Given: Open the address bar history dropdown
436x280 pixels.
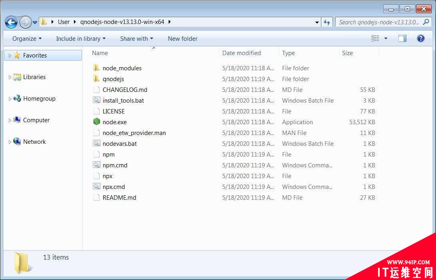Looking at the screenshot, I should tap(317, 22).
